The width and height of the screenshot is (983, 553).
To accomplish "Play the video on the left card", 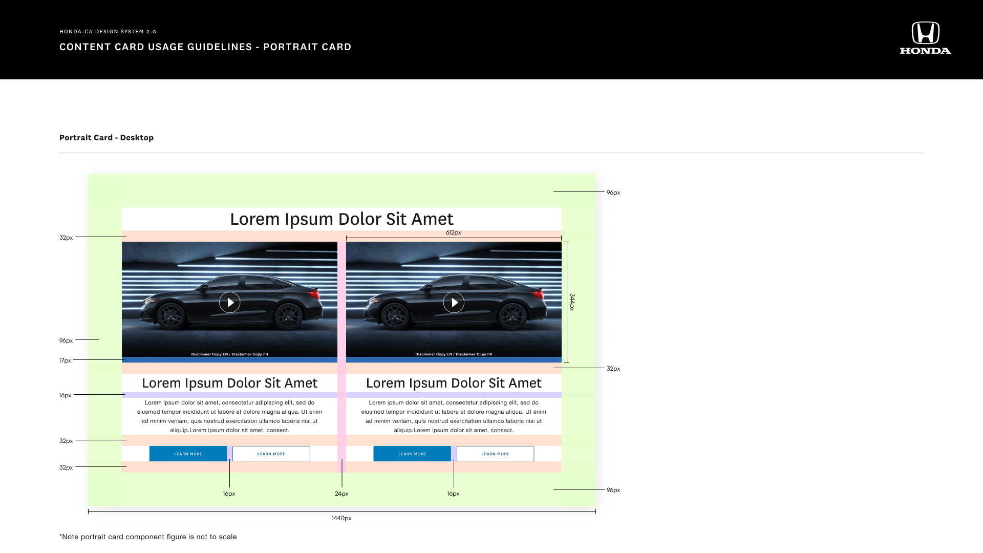I will (x=230, y=303).
